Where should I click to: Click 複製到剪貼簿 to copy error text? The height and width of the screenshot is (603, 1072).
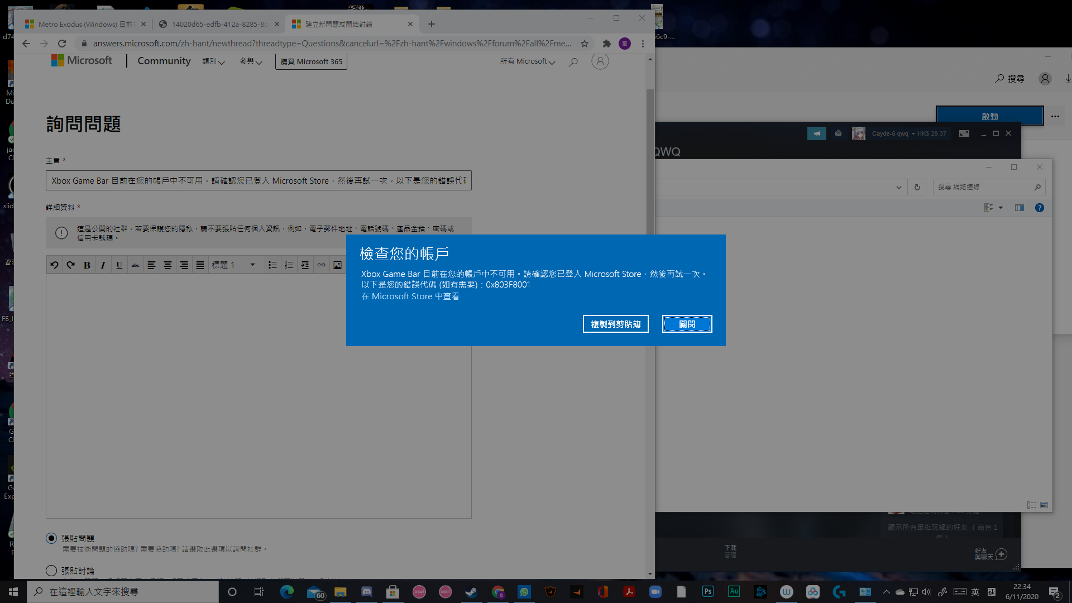pyautogui.click(x=615, y=324)
